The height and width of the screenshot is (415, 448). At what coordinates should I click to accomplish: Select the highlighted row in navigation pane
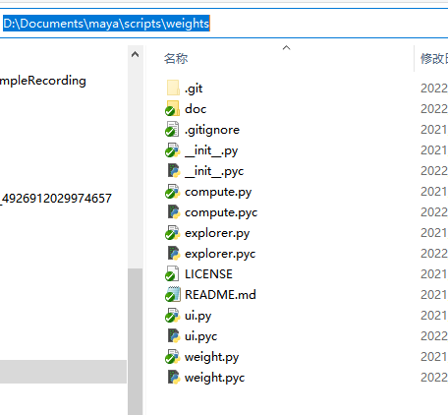click(x=63, y=372)
